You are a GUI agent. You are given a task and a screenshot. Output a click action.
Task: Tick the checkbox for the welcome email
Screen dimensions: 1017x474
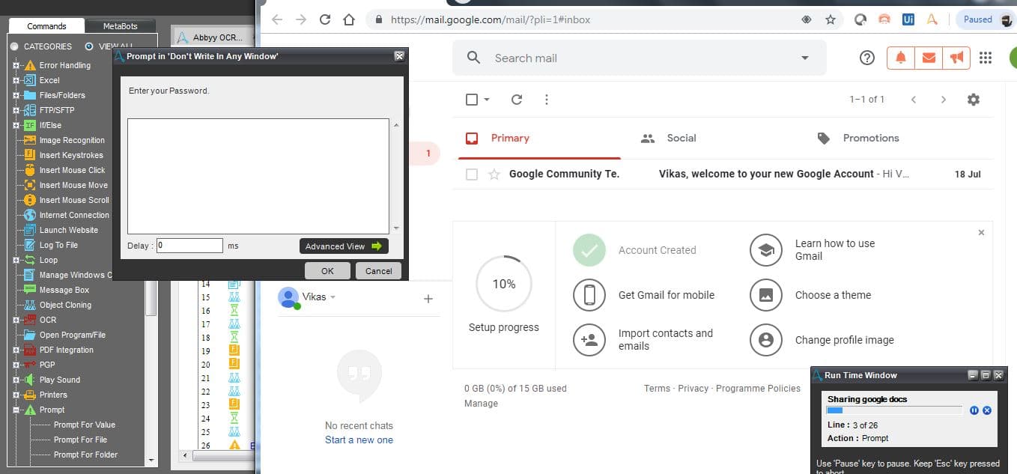(472, 174)
